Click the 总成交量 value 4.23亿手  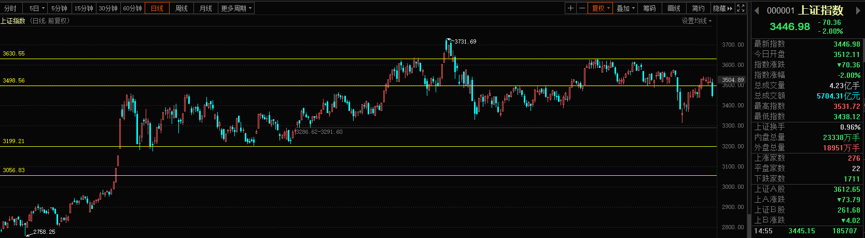pos(844,86)
